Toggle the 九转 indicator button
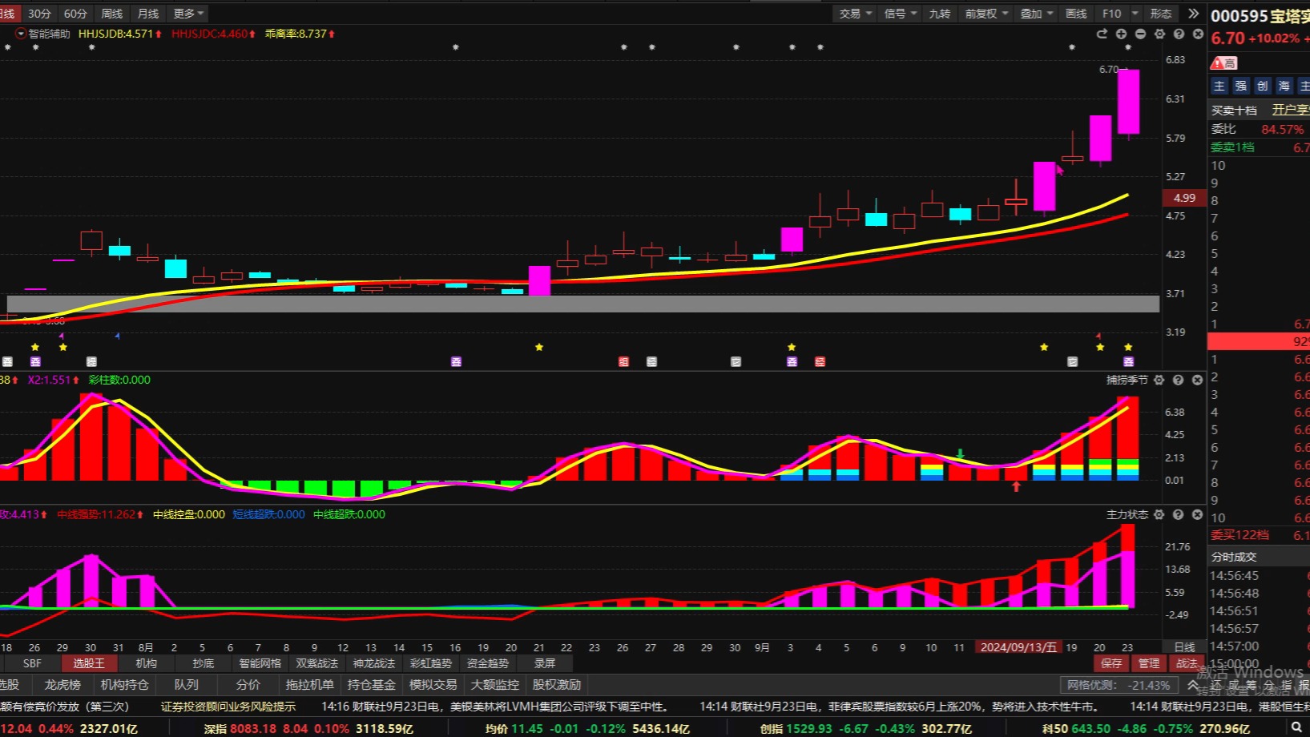This screenshot has width=1310, height=737. point(939,14)
